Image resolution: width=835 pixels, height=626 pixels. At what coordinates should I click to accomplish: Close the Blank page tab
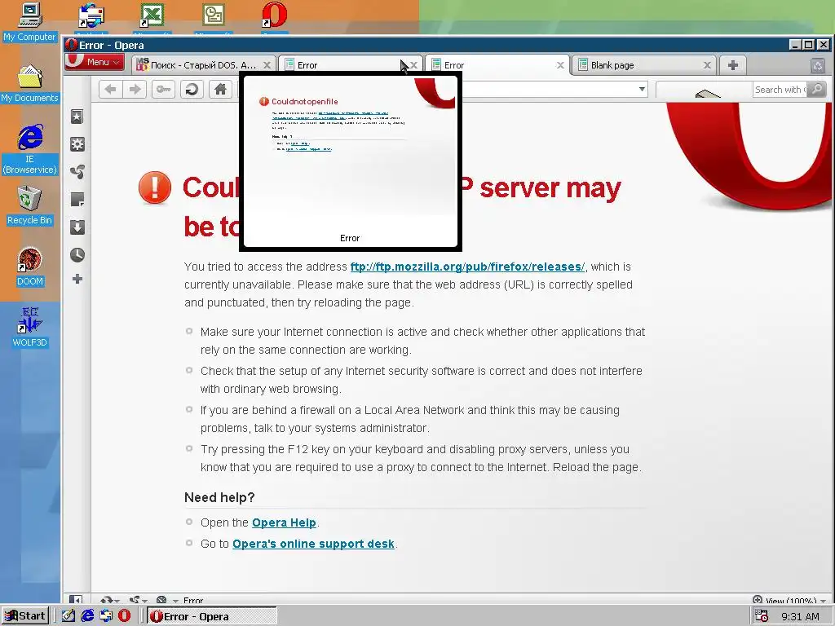click(707, 65)
